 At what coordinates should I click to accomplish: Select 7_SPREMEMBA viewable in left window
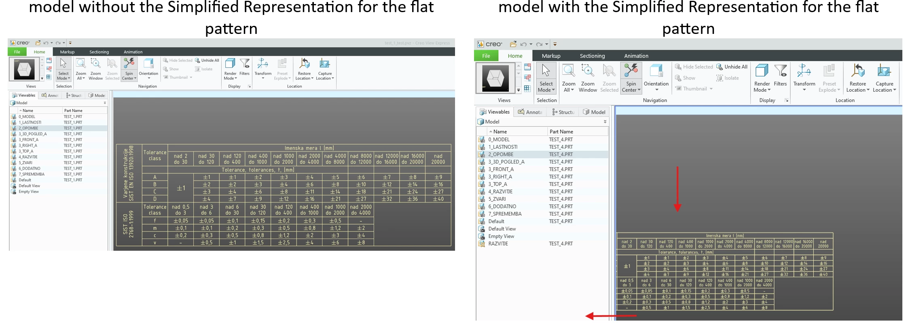[x=59, y=174]
